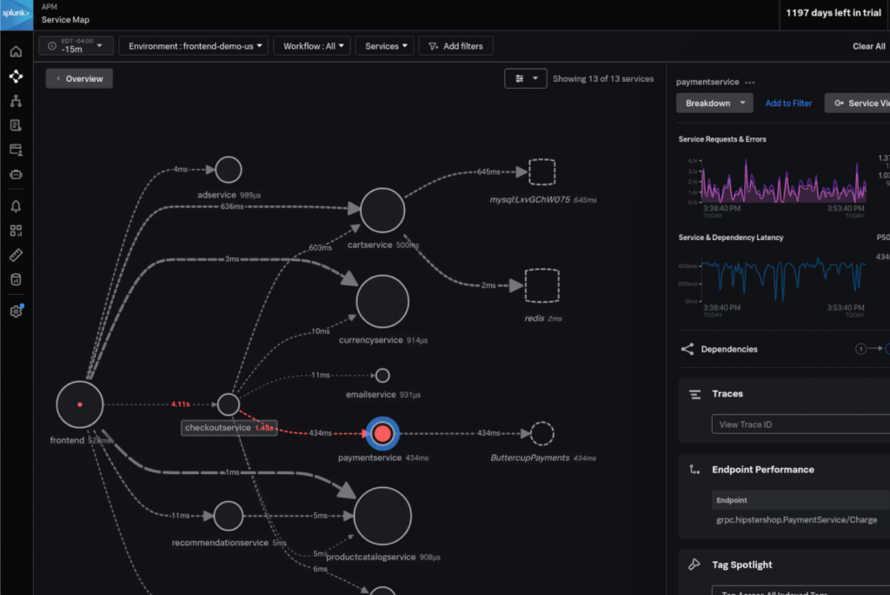Click the red 4.11s latency edge label

[x=181, y=404]
